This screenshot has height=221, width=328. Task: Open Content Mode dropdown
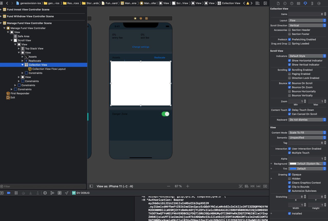[x=307, y=133]
